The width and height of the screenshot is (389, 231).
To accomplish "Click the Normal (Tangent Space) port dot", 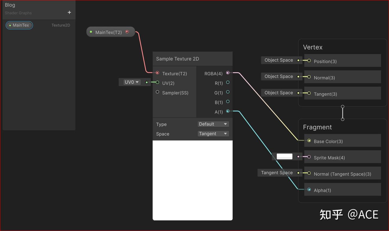I will (309, 173).
